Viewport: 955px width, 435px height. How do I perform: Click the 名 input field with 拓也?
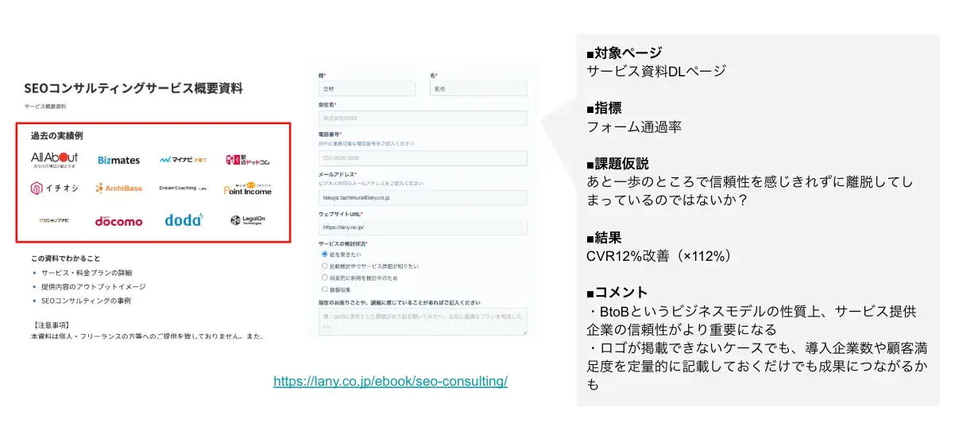click(x=478, y=89)
